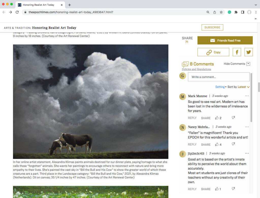Reload the page
Viewport: 260px width, 198px height.
17,12
